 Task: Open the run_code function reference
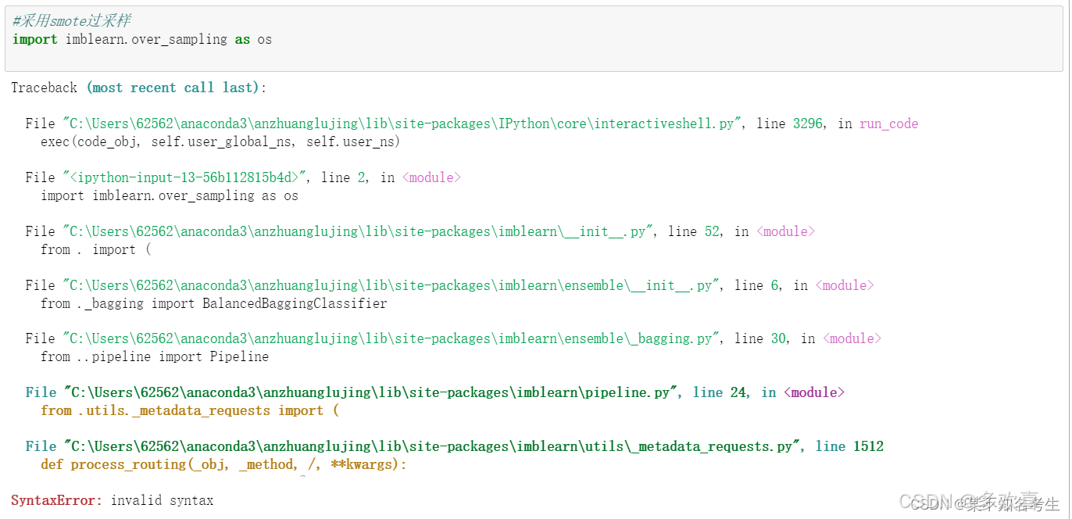[888, 123]
